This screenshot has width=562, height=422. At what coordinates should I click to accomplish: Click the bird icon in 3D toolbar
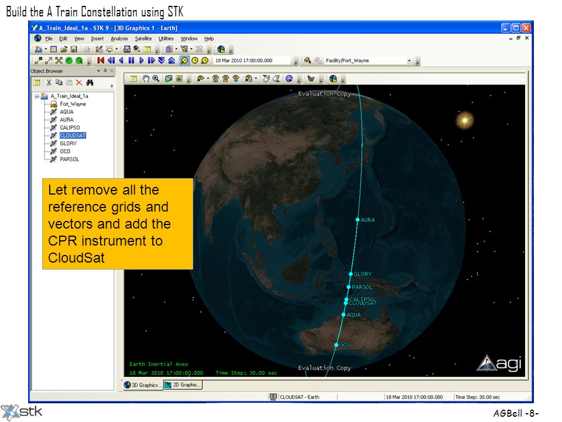pyautogui.click(x=310, y=79)
